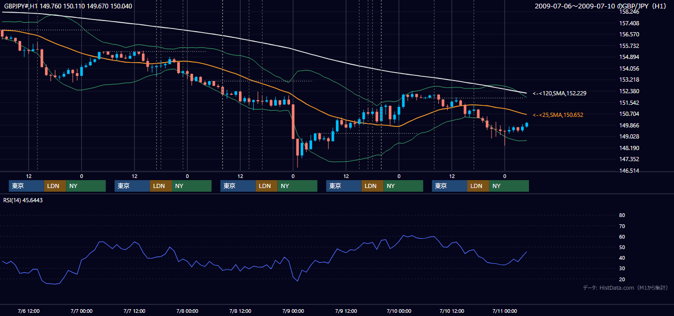Select the 7/10 00:00 time axis label
Image resolution: width=674 pixels, height=316 pixels.
399,311
